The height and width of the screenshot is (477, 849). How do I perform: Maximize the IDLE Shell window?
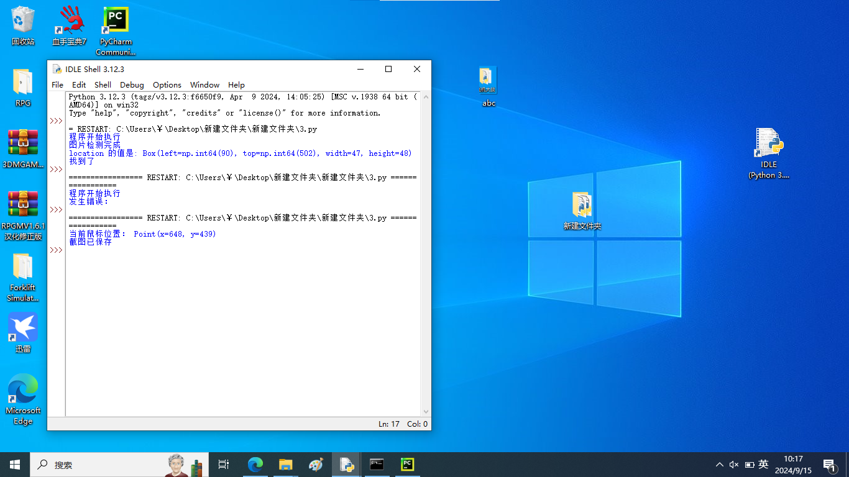[x=388, y=69]
